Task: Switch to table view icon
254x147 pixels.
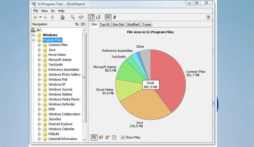Action: point(114,138)
